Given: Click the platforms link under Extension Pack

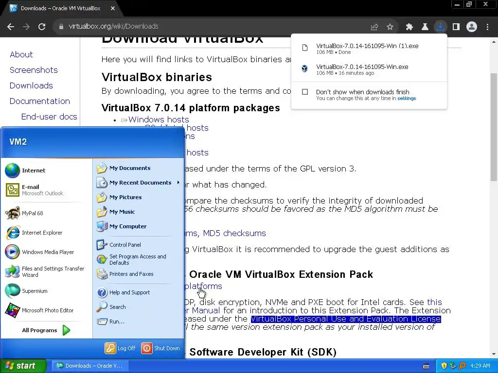Looking at the screenshot, I should 203,286.
